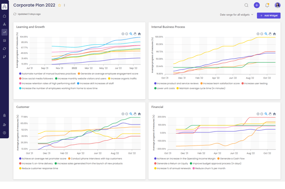The height and width of the screenshot is (189, 285).
Task: Open the dashboards trend-line icon in the sidebar
Action: pos(4,32)
